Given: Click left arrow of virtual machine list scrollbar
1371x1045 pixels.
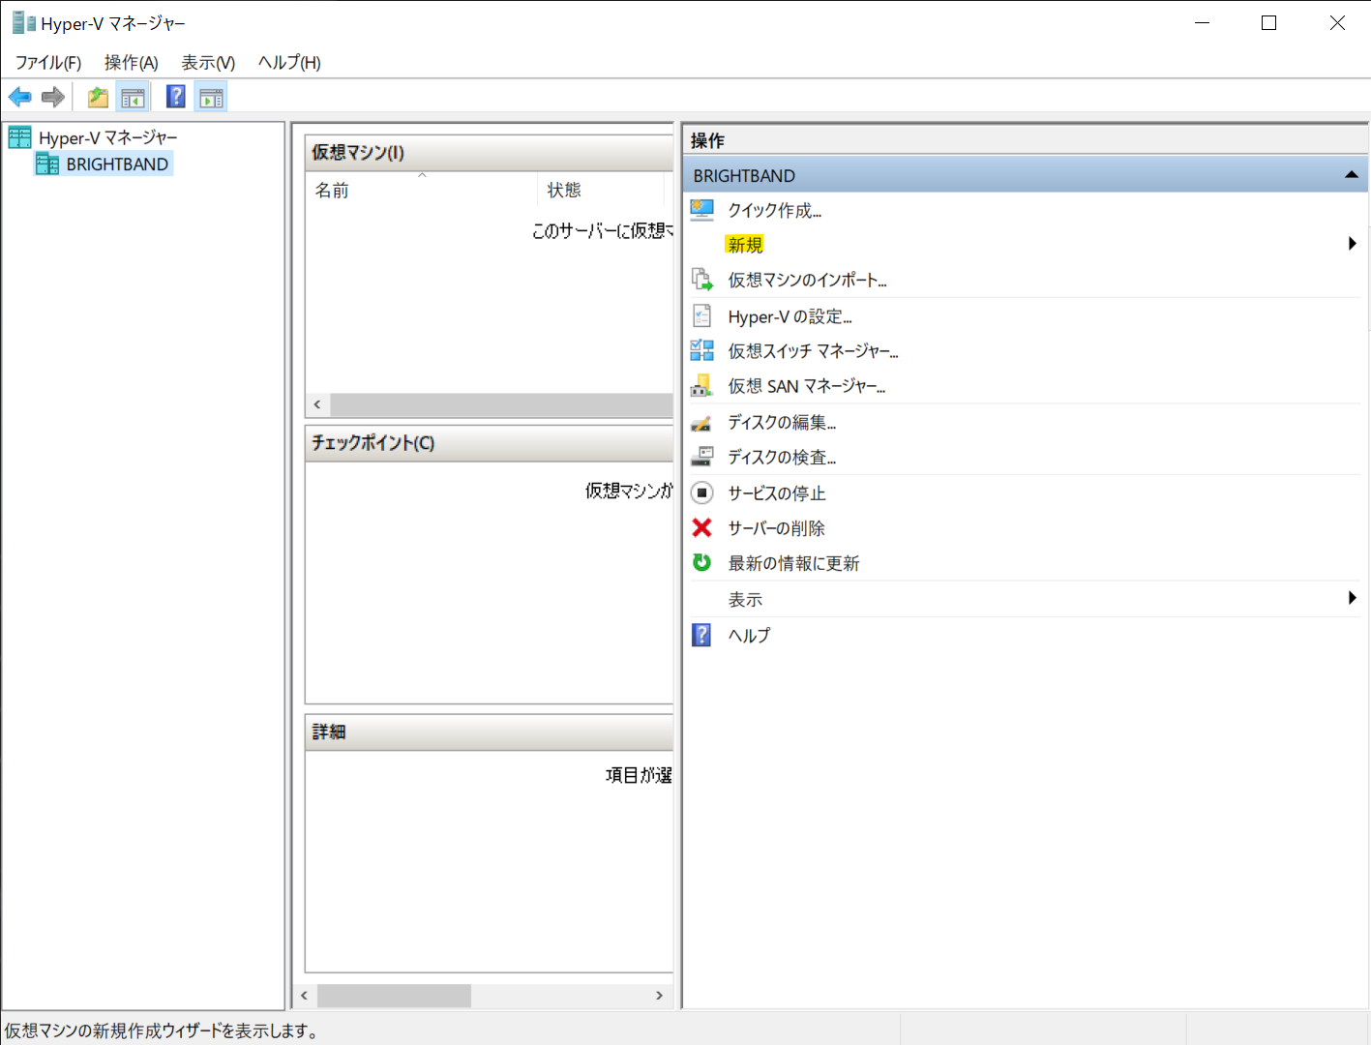Looking at the screenshot, I should pyautogui.click(x=317, y=404).
